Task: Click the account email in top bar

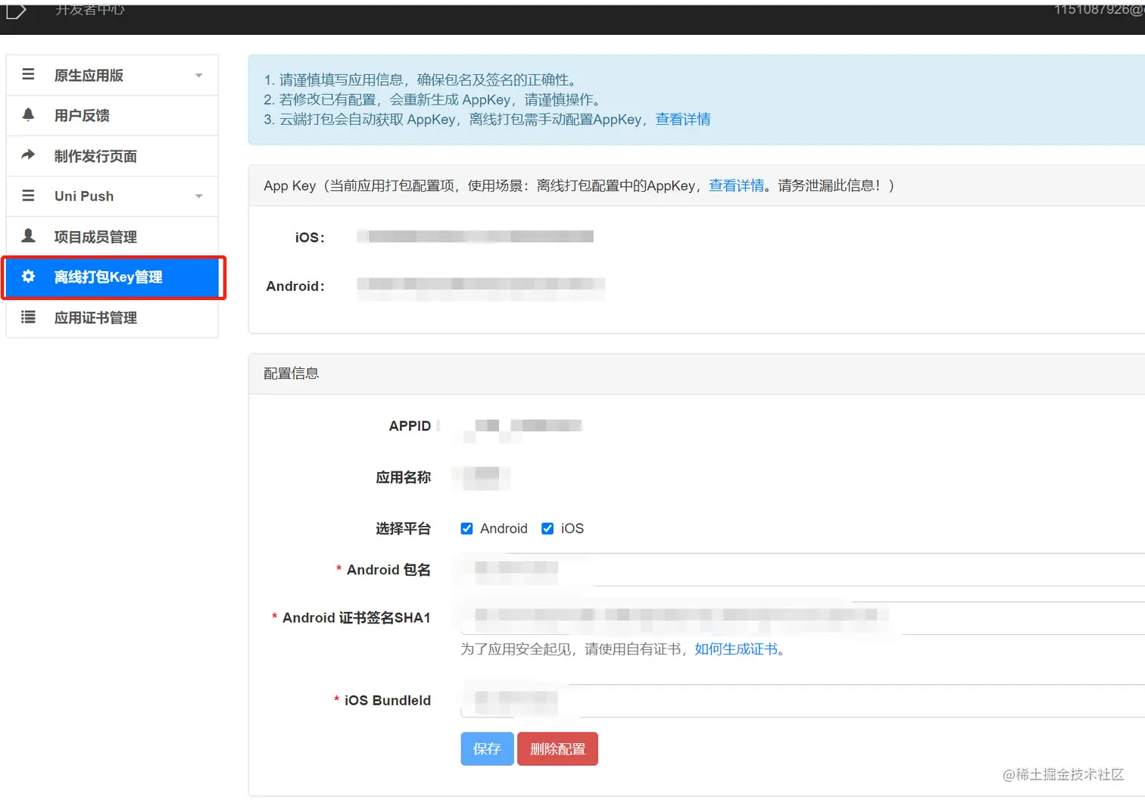Action: click(x=1099, y=9)
